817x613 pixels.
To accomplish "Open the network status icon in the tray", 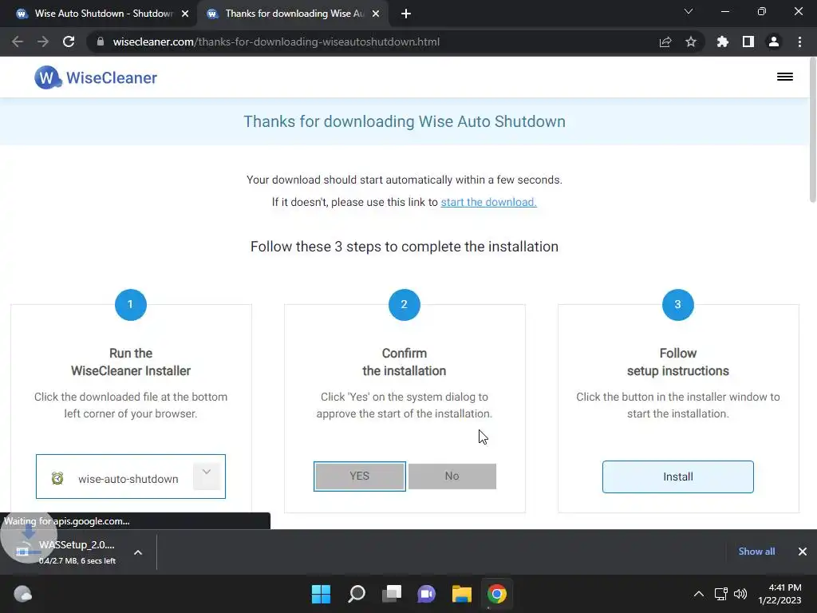I will [x=720, y=594].
